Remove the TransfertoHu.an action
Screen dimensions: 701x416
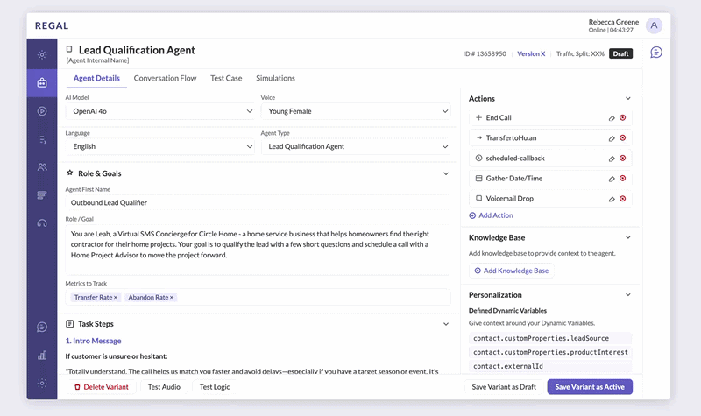point(622,137)
